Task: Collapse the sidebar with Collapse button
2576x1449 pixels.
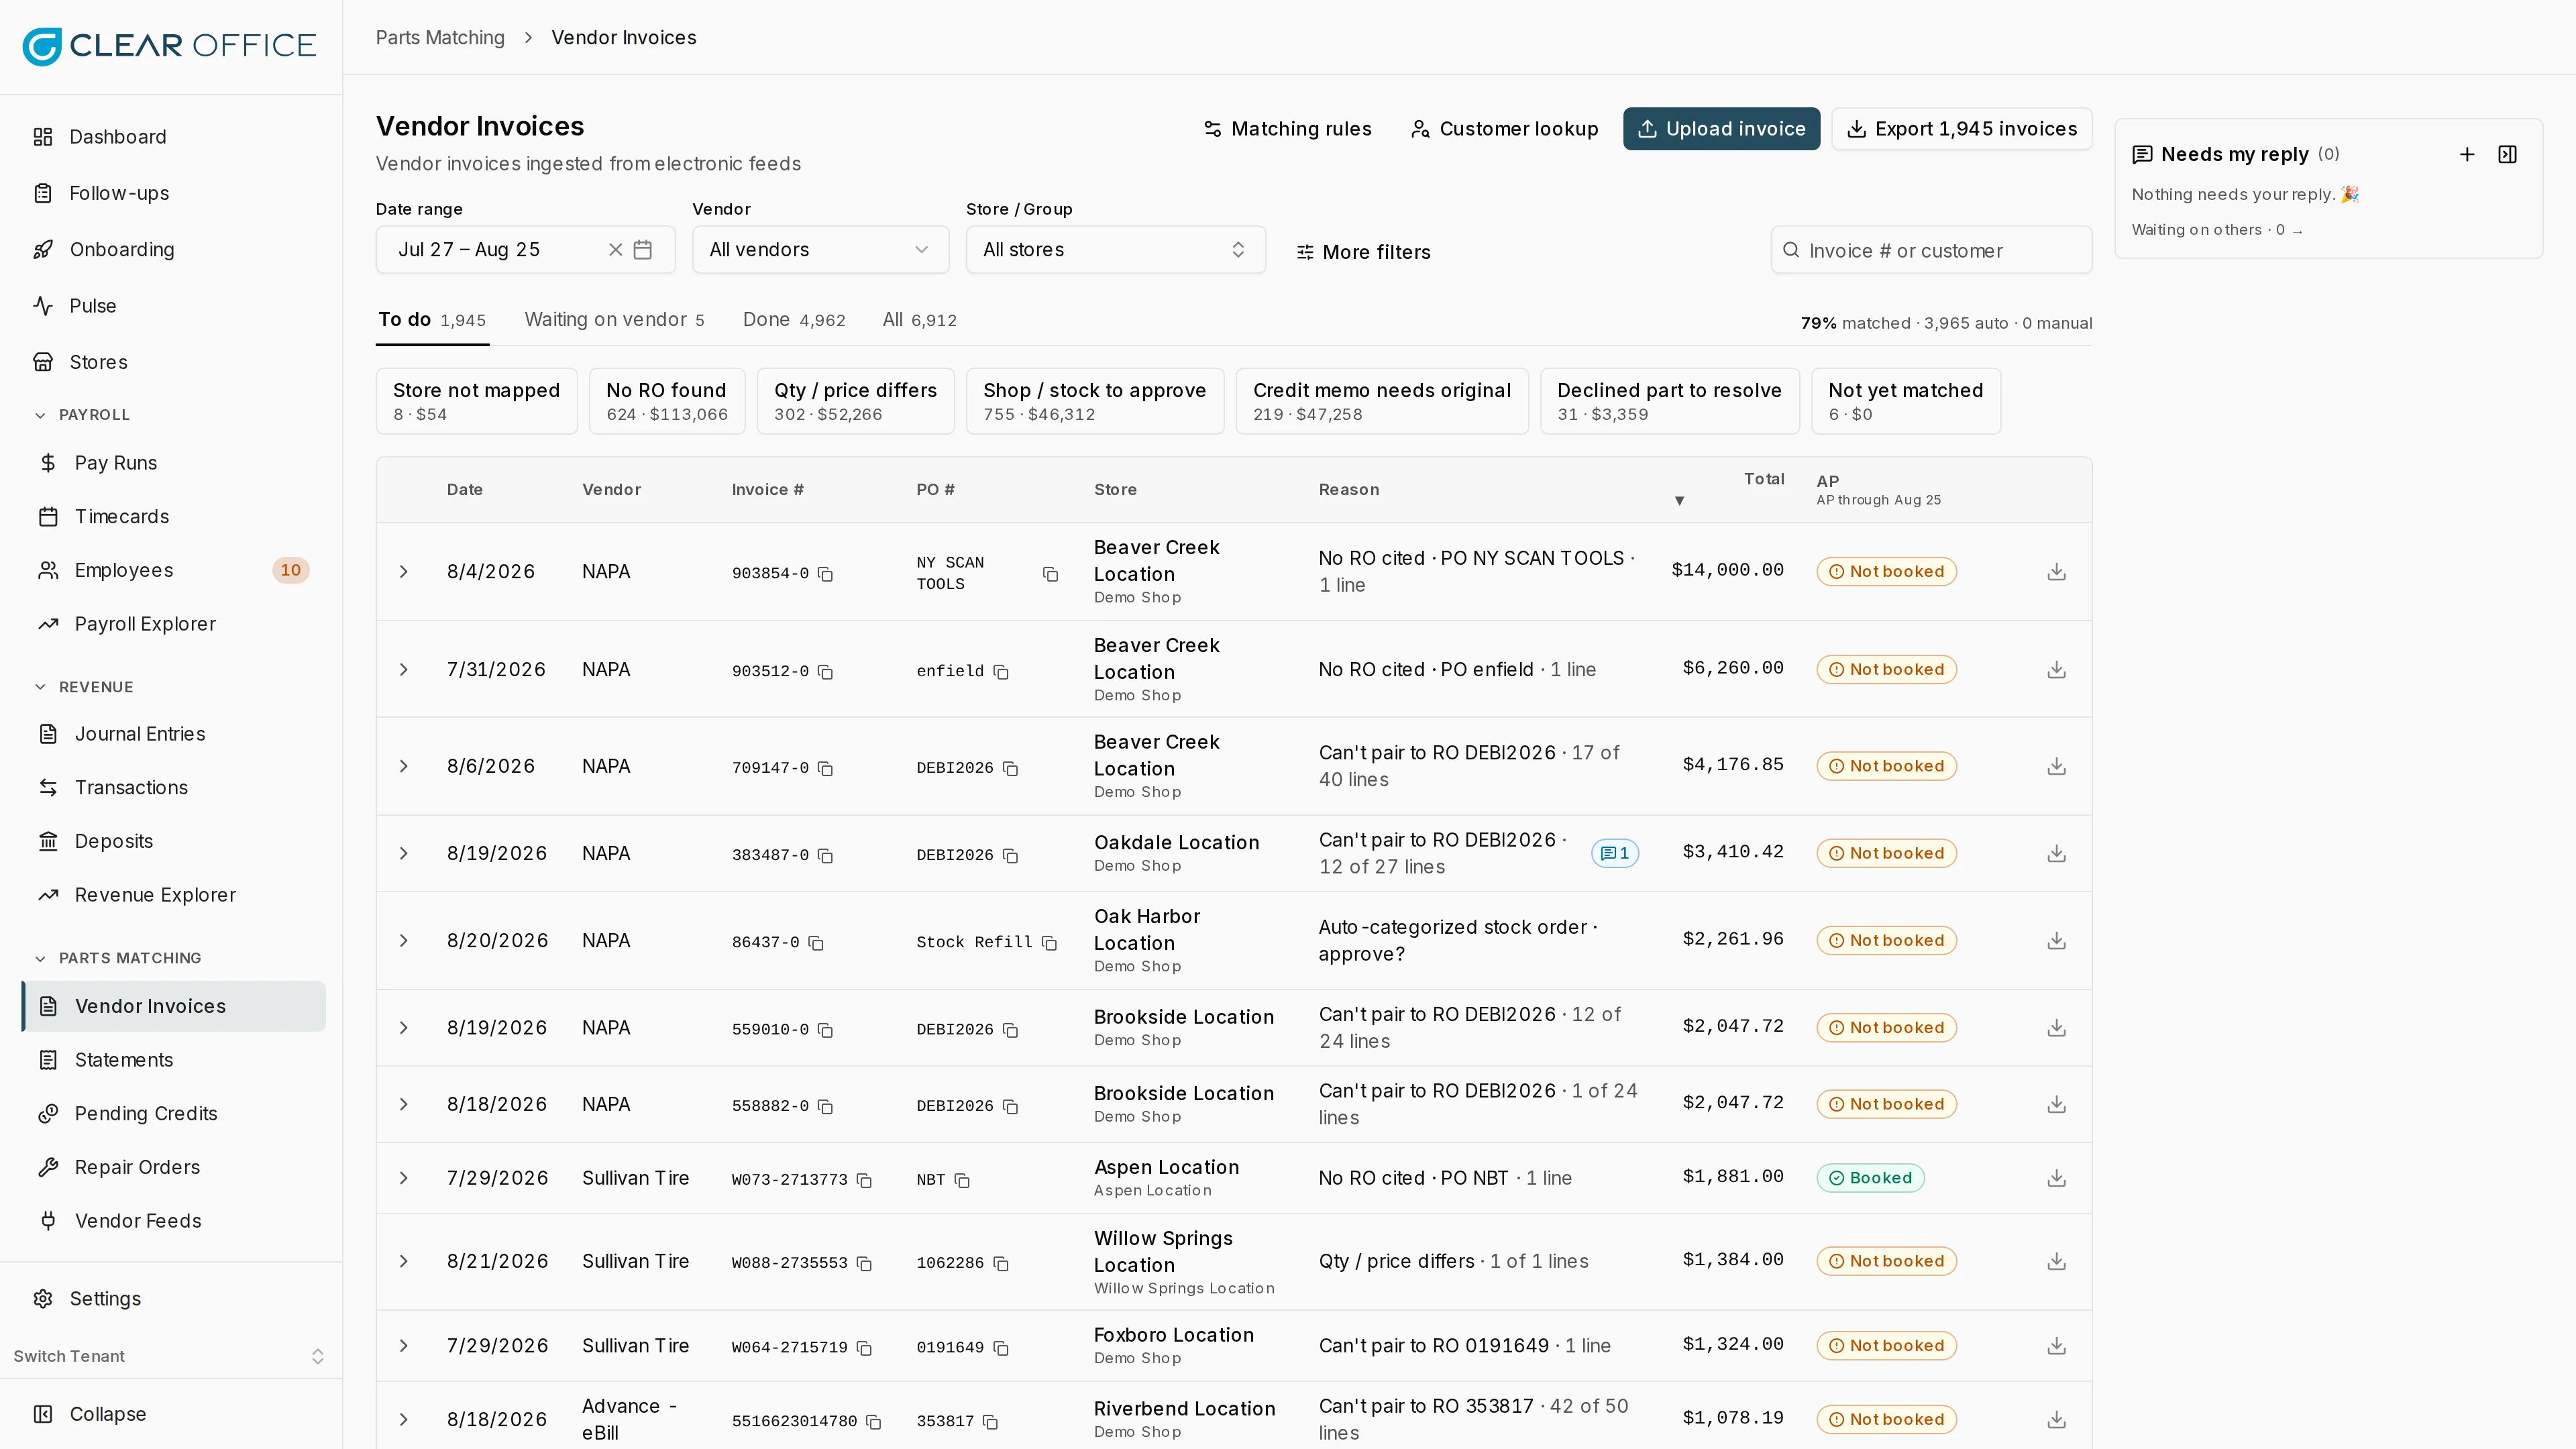Action: [172, 1415]
